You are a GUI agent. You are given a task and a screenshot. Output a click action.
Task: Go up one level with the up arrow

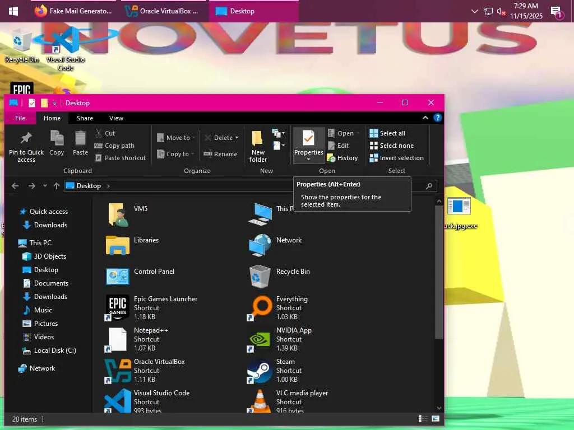57,186
